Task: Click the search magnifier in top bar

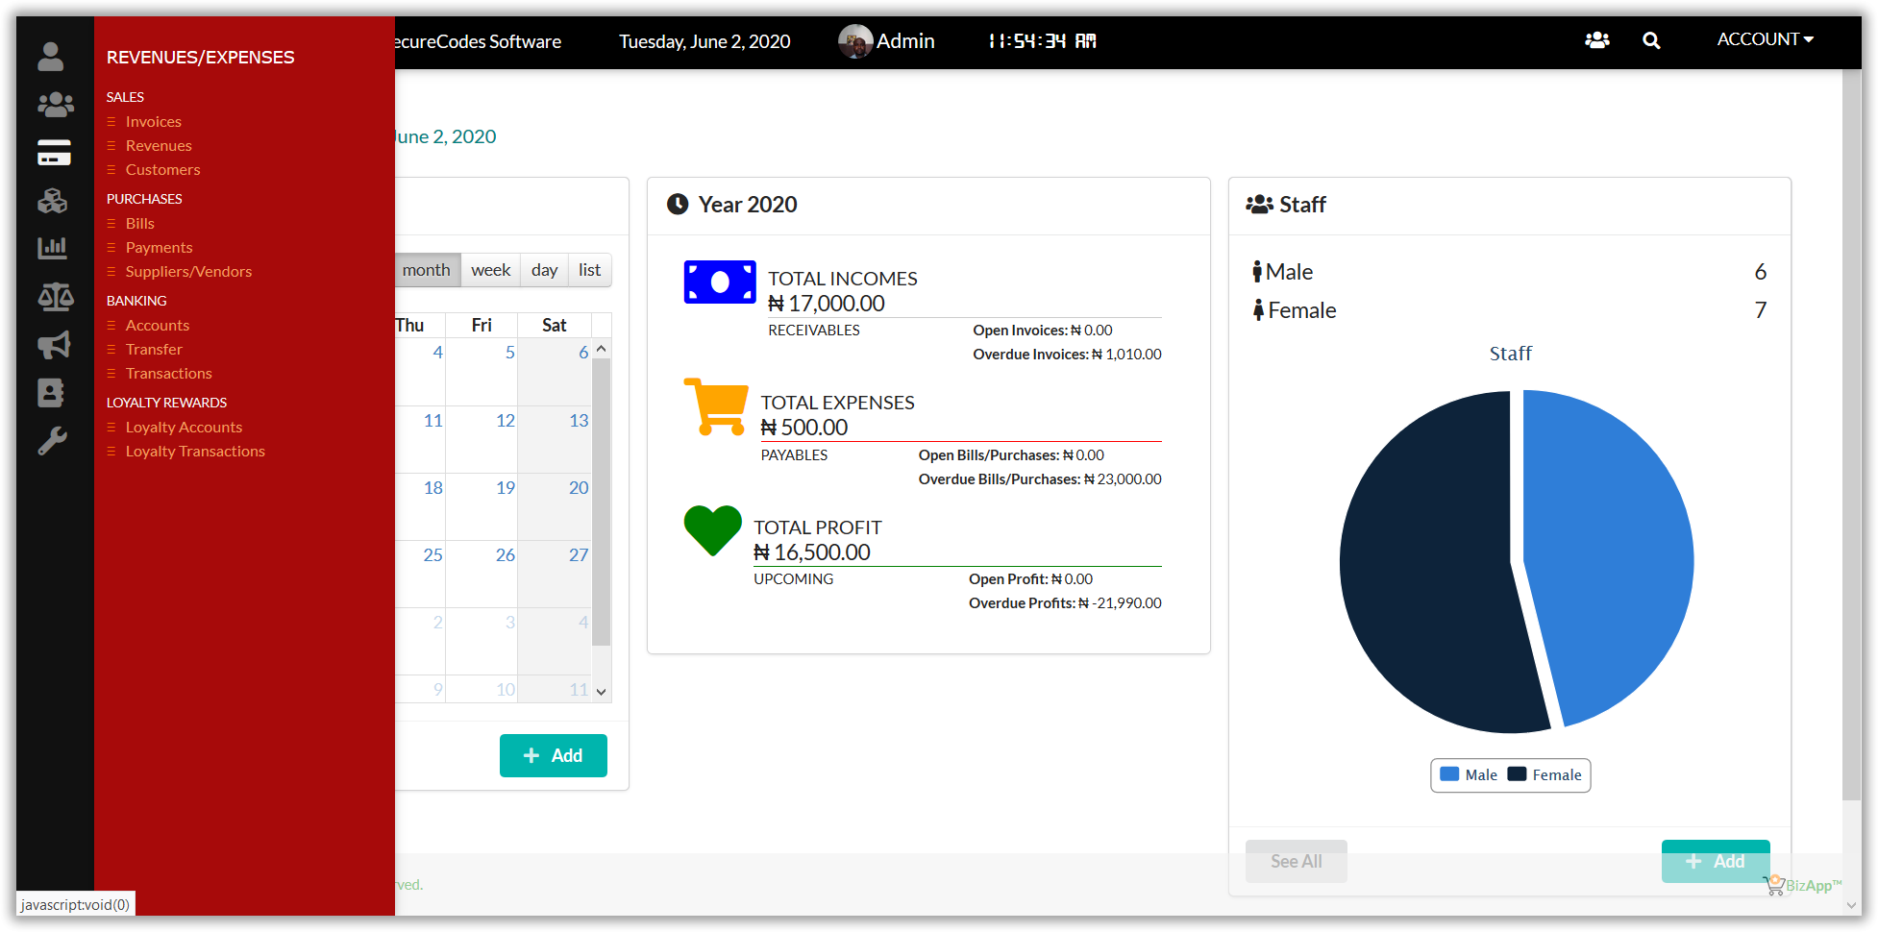Action: [1651, 40]
